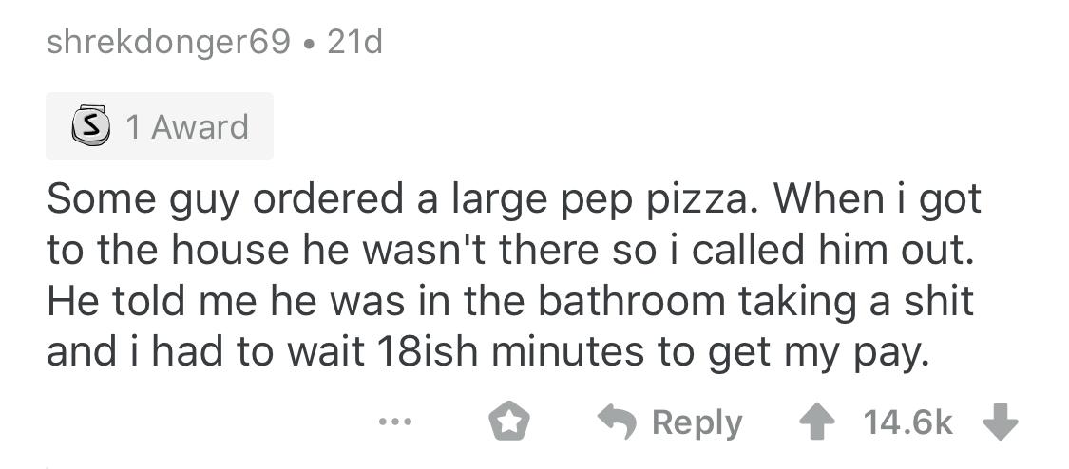Click the word "Award" in the badge
This screenshot has height=469, width=1069.
(200, 126)
